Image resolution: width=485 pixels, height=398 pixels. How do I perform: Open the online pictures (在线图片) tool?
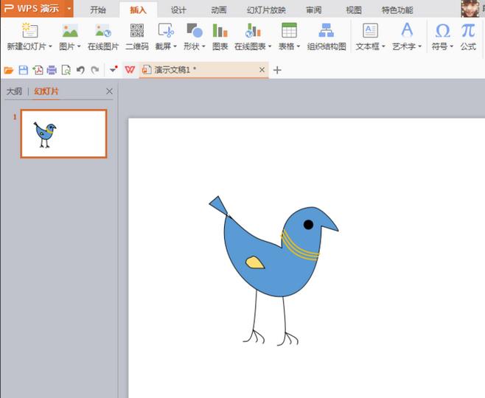[103, 37]
